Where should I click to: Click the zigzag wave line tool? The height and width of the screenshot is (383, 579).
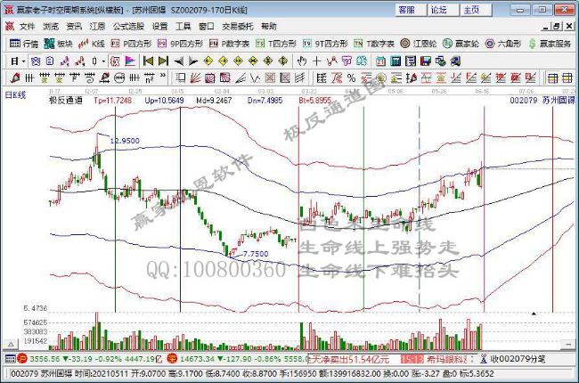[255, 77]
